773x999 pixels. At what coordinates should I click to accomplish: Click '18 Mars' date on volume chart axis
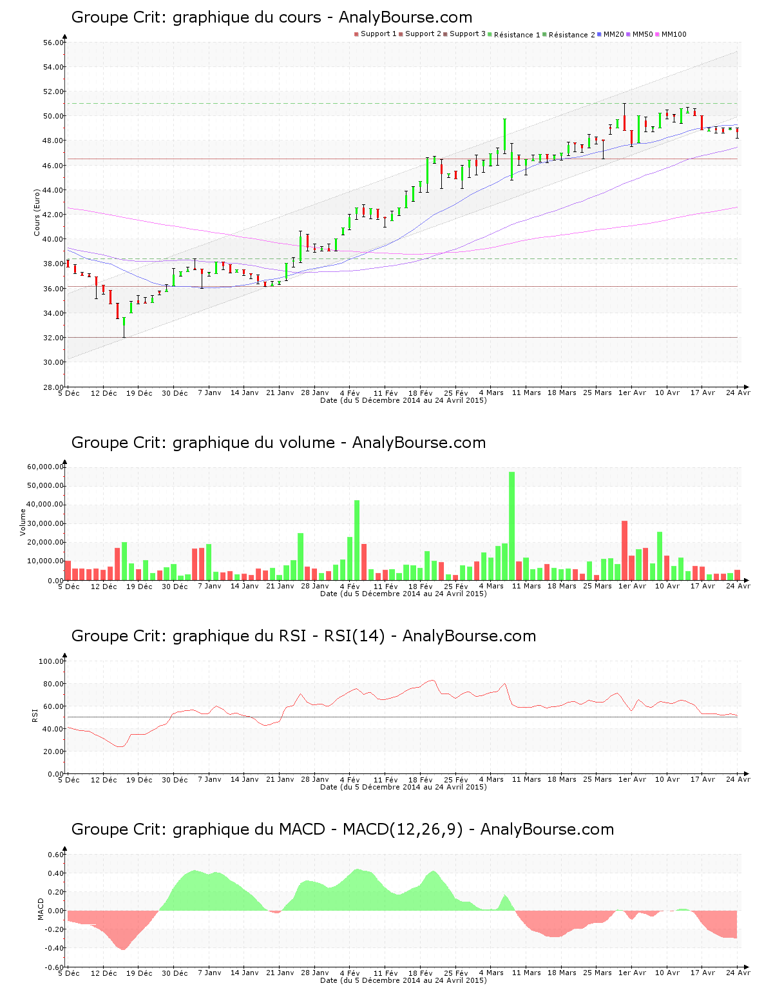pos(562,586)
